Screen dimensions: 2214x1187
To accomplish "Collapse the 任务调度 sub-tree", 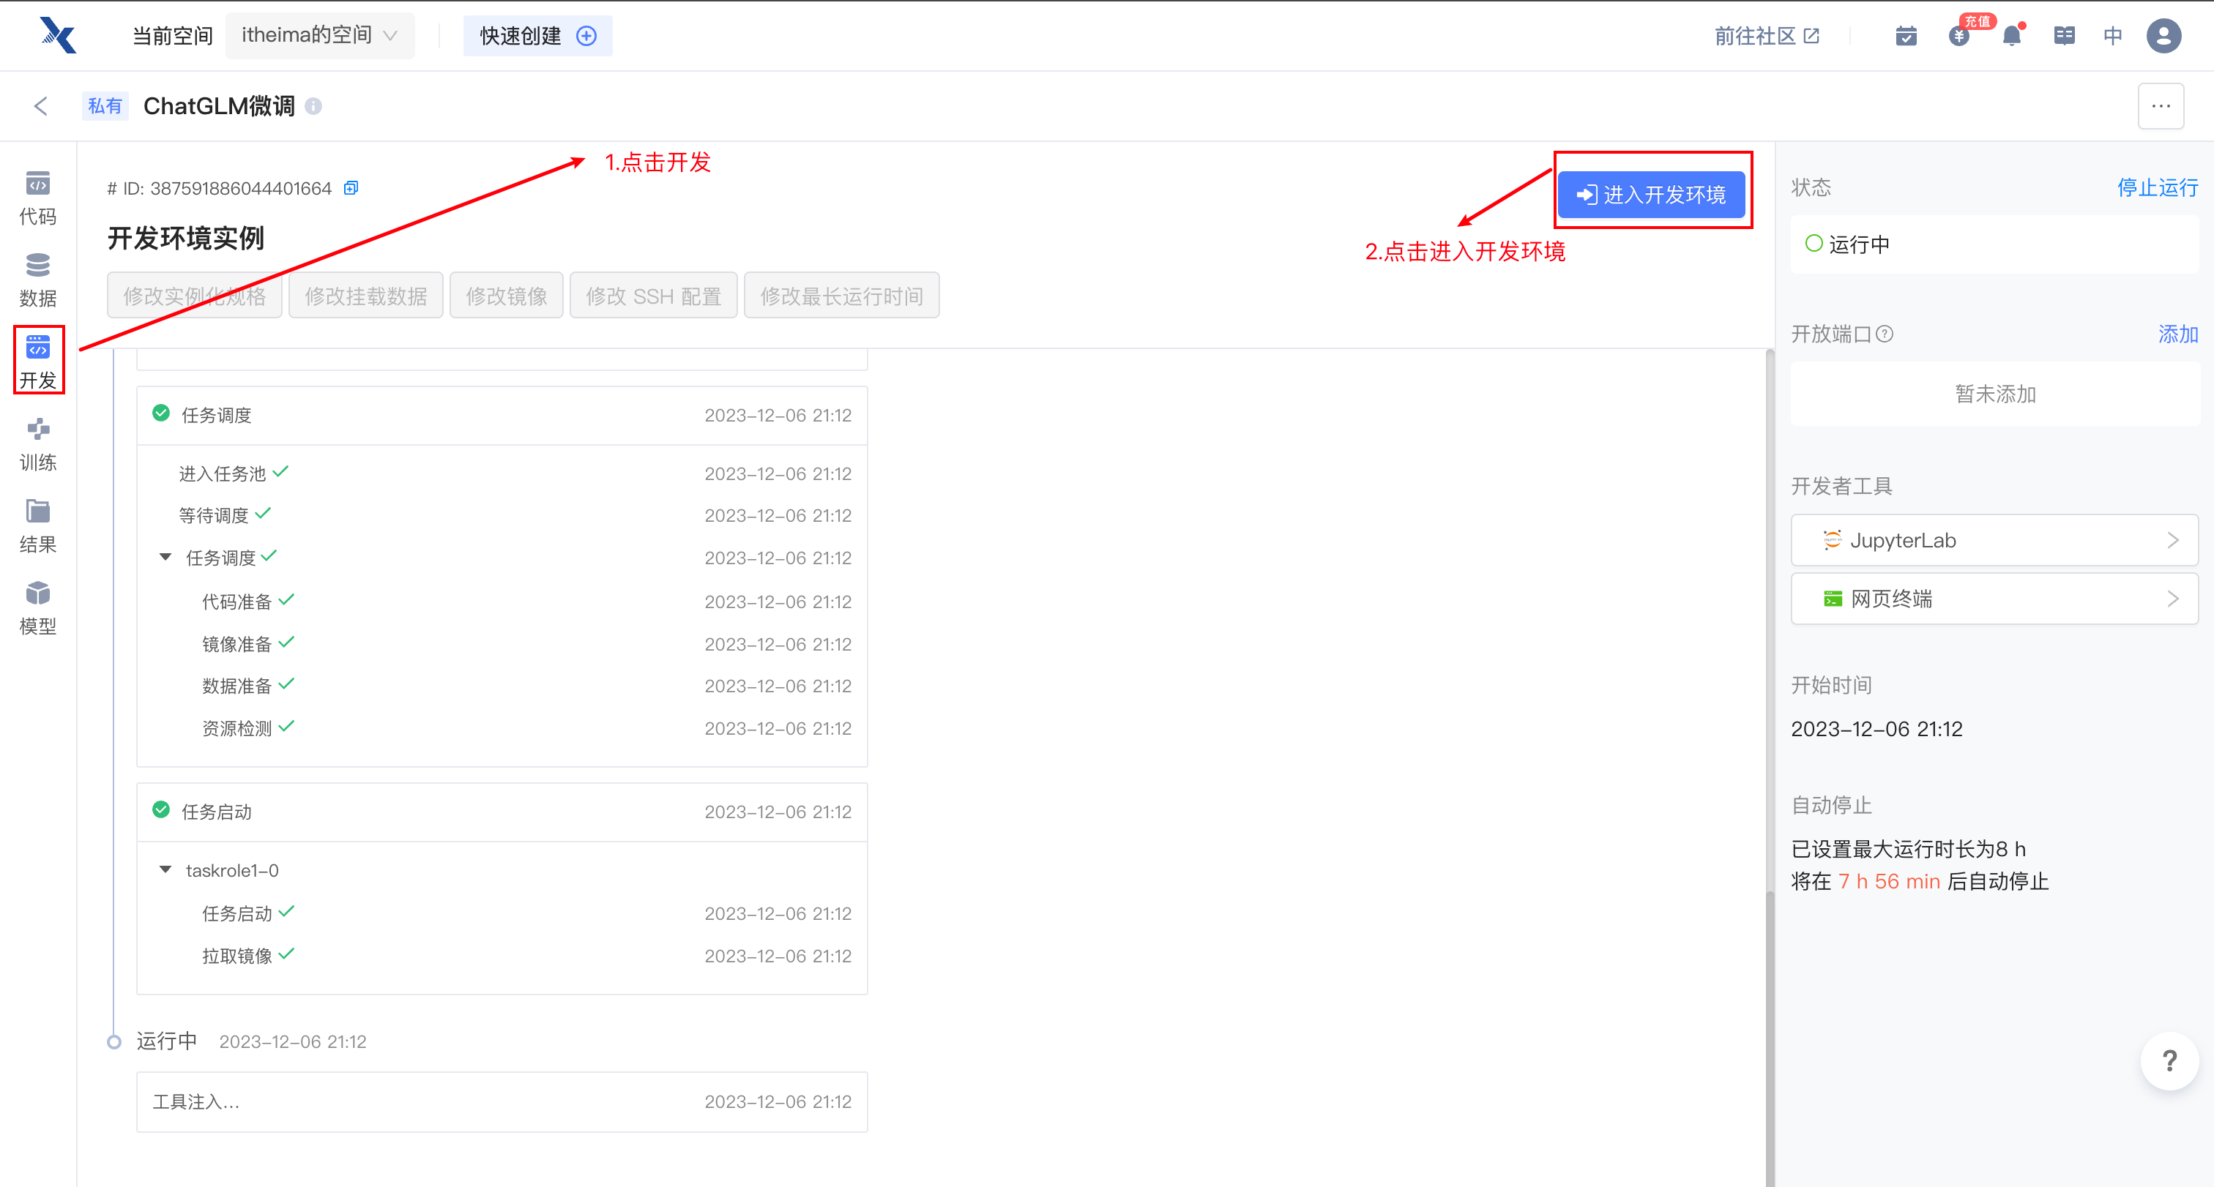I will coord(165,558).
